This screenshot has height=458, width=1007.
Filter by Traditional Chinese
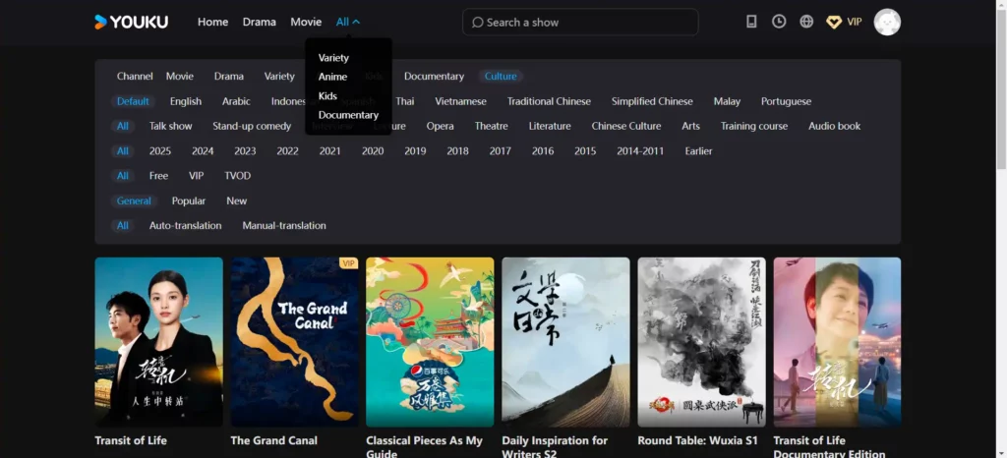tap(549, 101)
